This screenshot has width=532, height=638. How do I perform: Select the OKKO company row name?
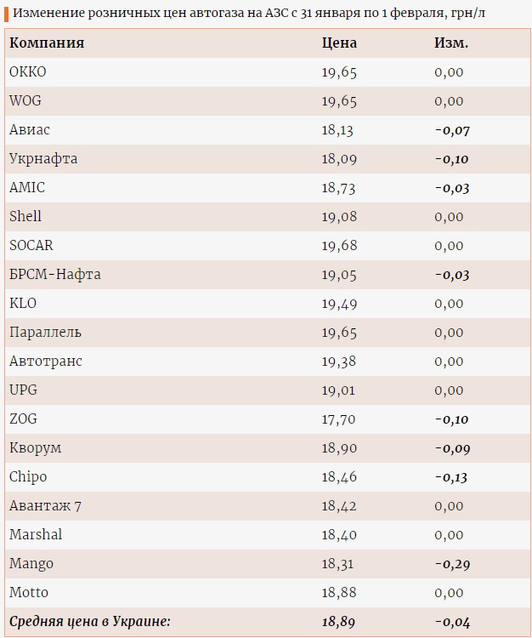click(x=27, y=71)
